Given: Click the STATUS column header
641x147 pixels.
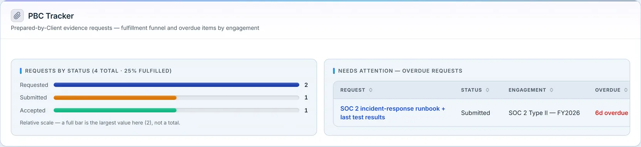Looking at the screenshot, I should 472,90.
